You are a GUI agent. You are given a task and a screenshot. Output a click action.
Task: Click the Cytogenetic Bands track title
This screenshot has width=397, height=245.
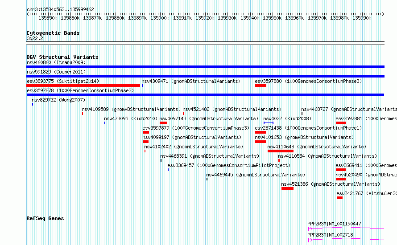click(53, 33)
